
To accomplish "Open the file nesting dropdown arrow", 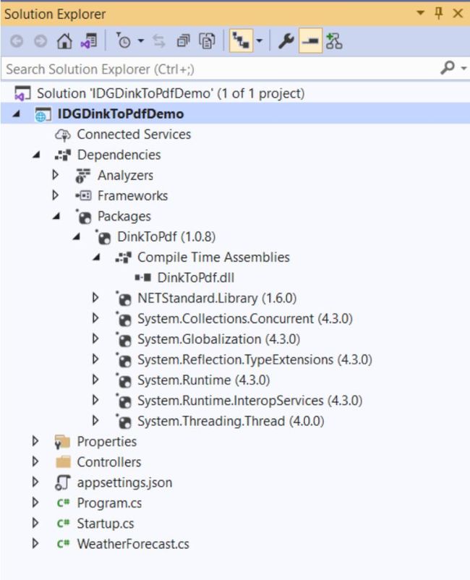I will coord(260,40).
